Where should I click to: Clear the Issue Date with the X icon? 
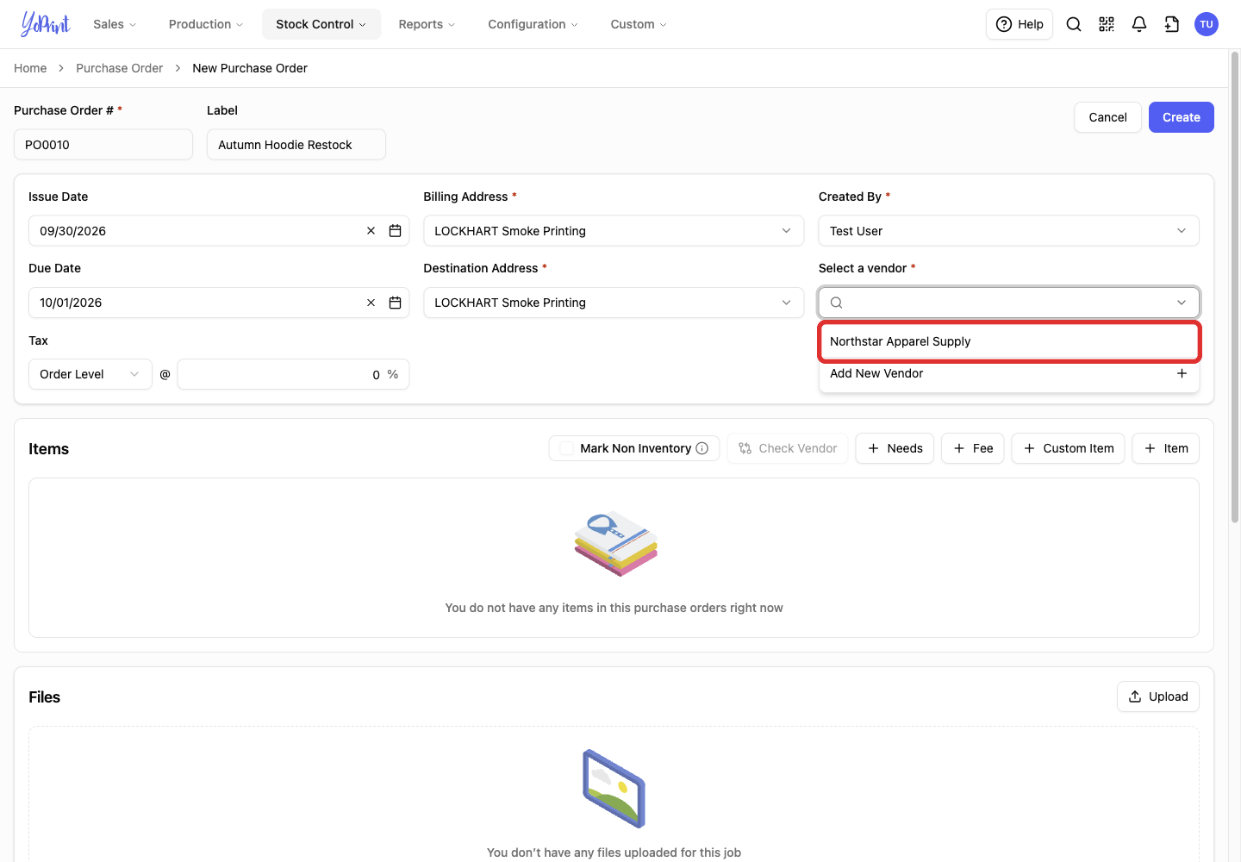tap(371, 231)
